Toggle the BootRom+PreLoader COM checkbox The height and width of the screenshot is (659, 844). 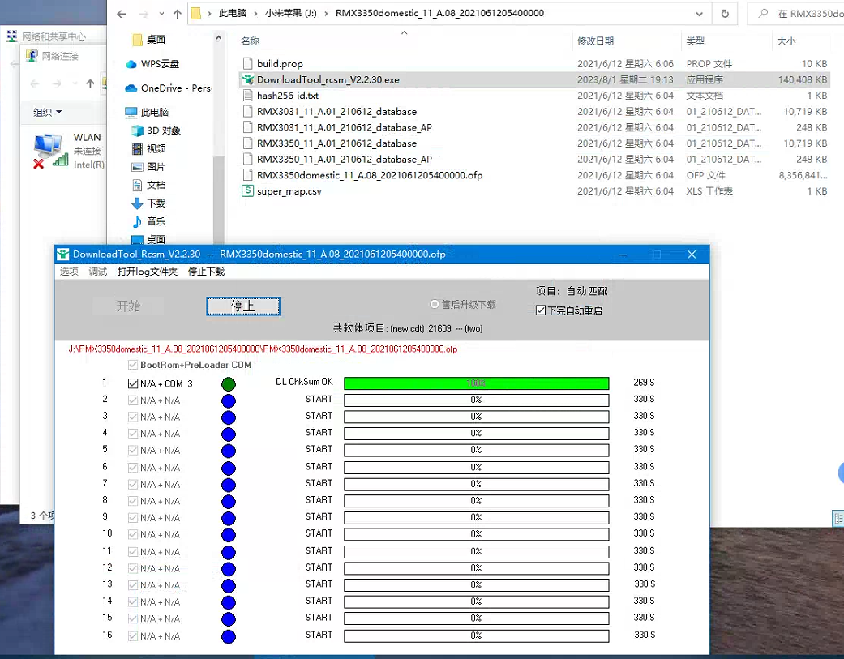tap(132, 365)
